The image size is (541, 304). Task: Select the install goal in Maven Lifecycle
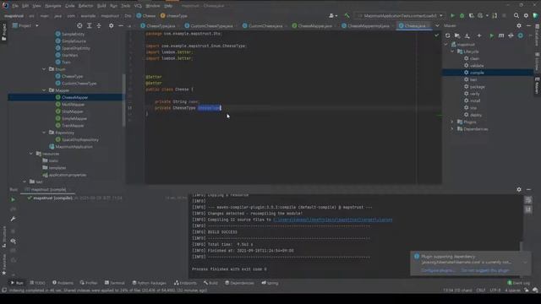[475, 100]
